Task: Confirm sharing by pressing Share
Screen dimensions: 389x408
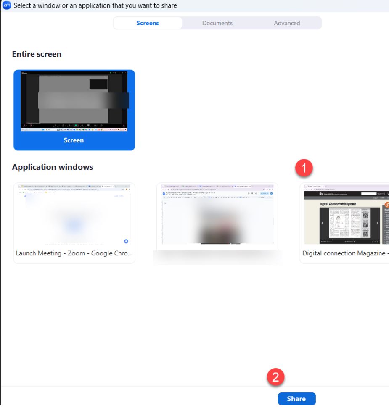Action: point(296,399)
